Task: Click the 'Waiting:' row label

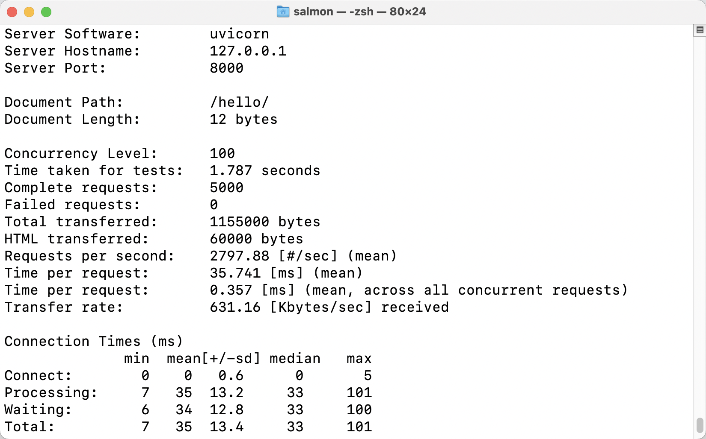Action: 38,410
